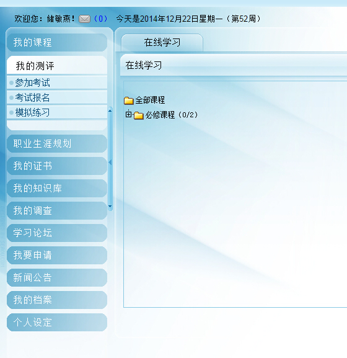Click sidebar scroll down arrow

click(x=110, y=207)
